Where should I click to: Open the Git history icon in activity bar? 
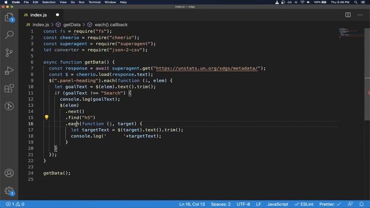coord(9,106)
